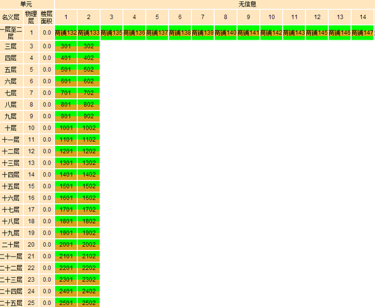The width and height of the screenshot is (375, 307).
Task: Open shop 商铺138 cell
Action: 180,33
